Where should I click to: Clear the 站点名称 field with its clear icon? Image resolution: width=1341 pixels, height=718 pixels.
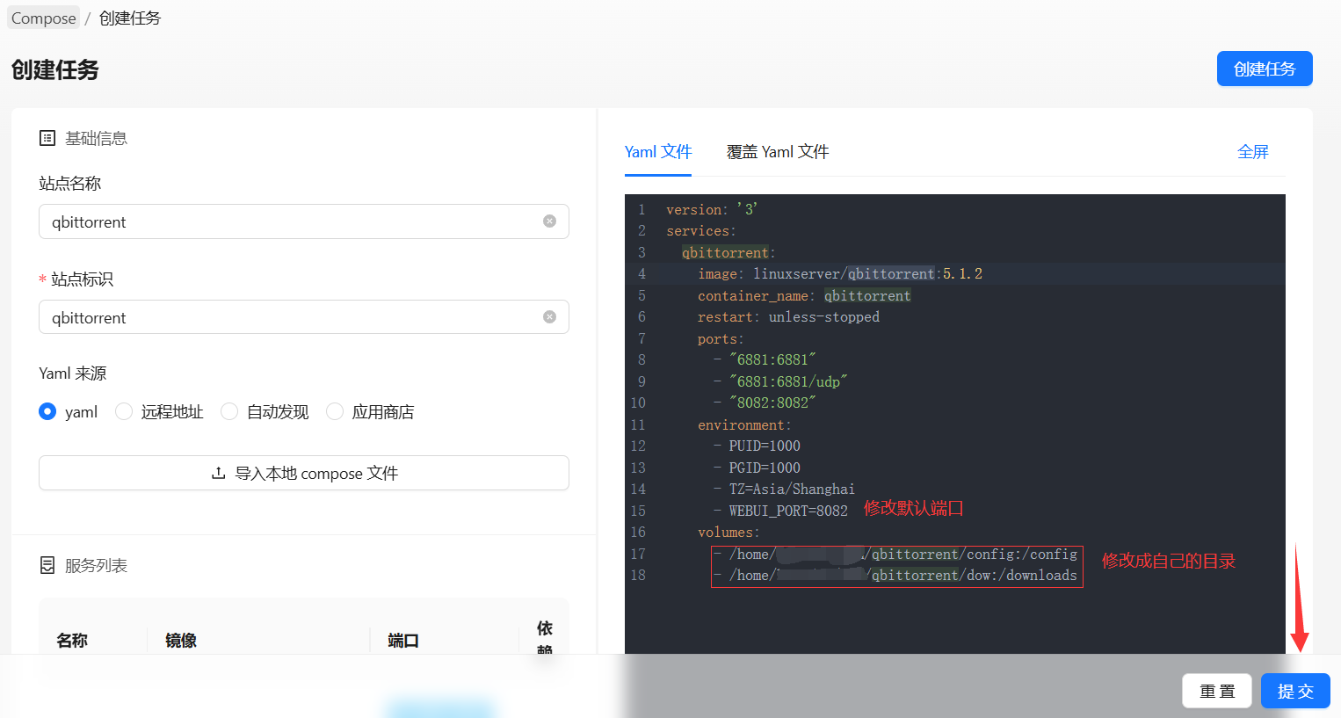[549, 221]
